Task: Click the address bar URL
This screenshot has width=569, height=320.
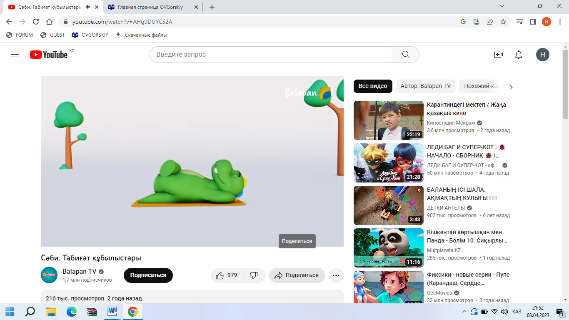Action: point(122,22)
